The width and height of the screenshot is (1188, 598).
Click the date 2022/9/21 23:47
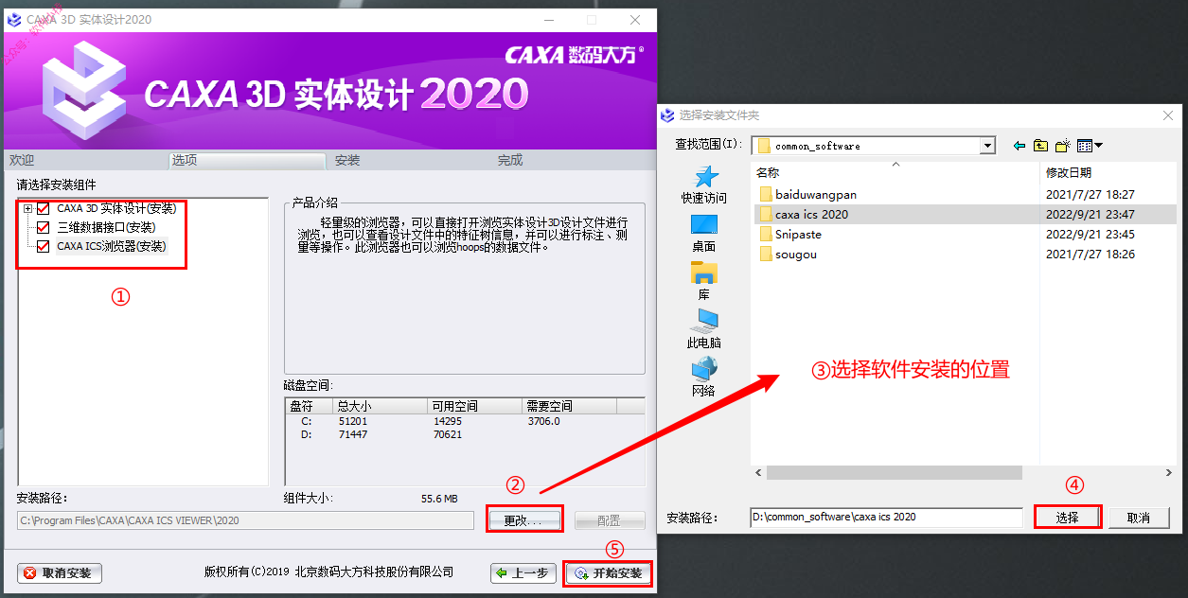pos(1090,214)
